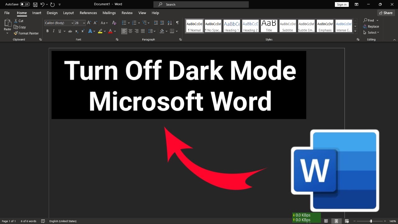Image resolution: width=398 pixels, height=224 pixels.
Task: Open the Styles pane launcher
Action: 358,40
